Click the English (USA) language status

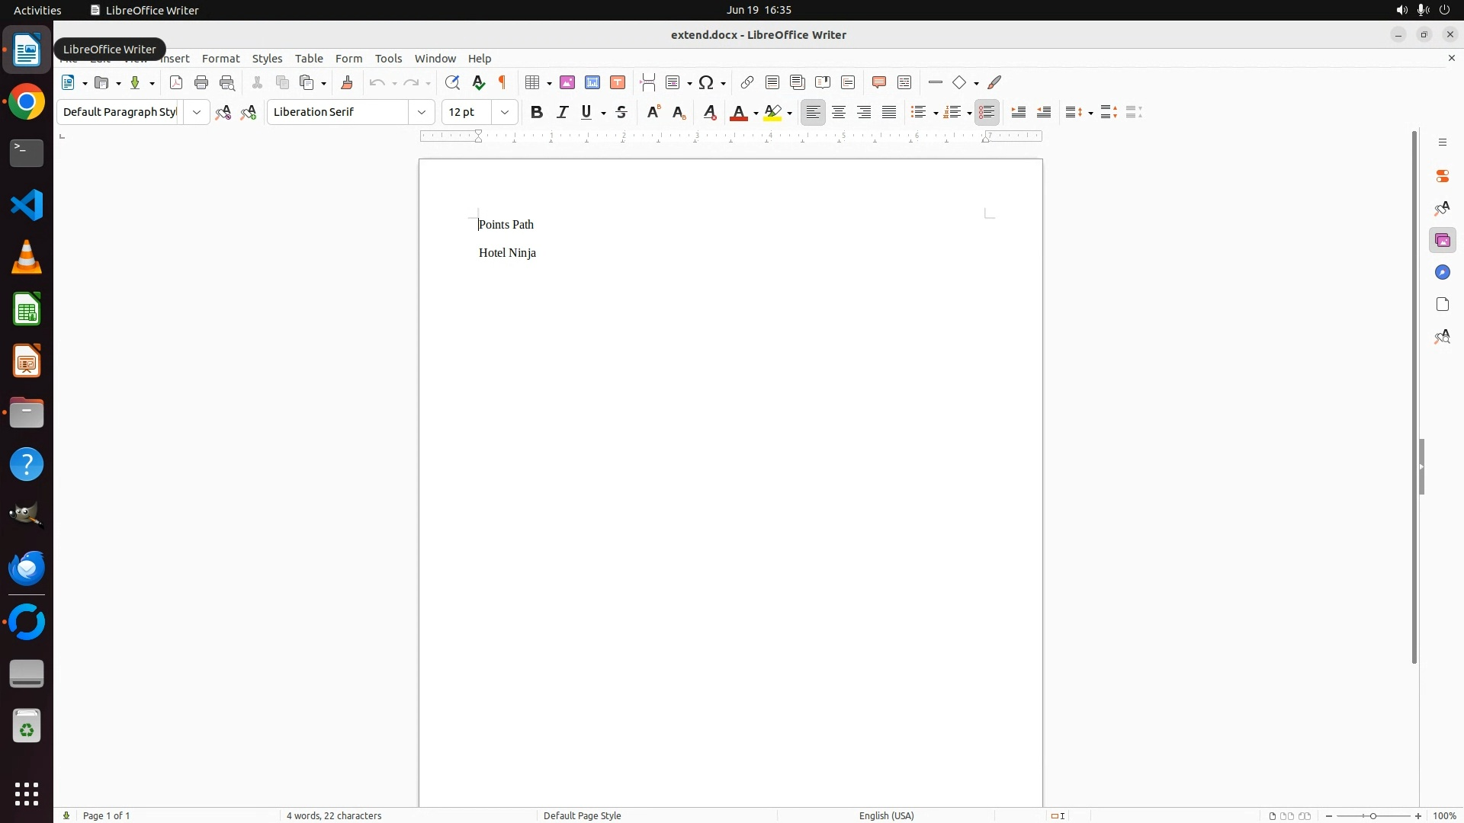coord(886,815)
